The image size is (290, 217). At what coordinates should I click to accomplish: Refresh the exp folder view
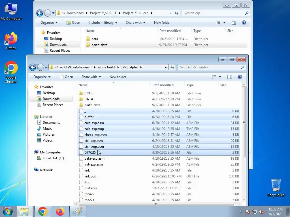(176, 13)
